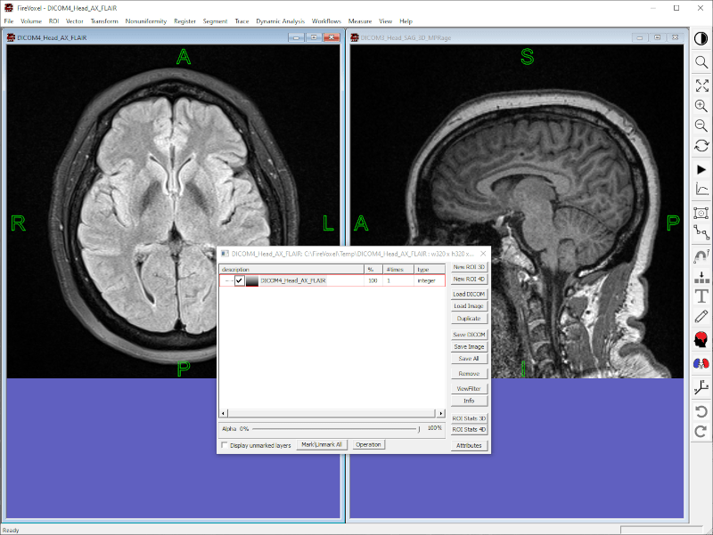The height and width of the screenshot is (535, 713).
Task: Click the redo arrow icon
Action: [x=701, y=432]
